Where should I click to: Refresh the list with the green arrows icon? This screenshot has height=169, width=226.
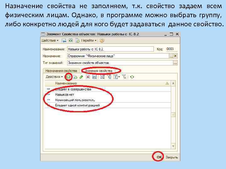coord(132,77)
